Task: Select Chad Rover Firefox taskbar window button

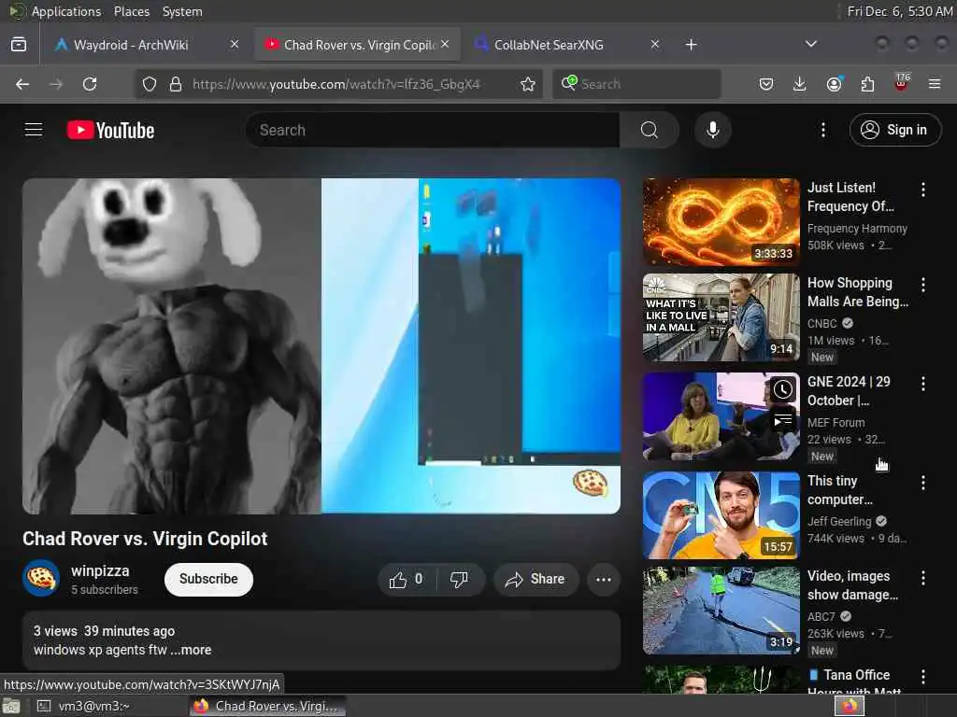Action: (267, 706)
